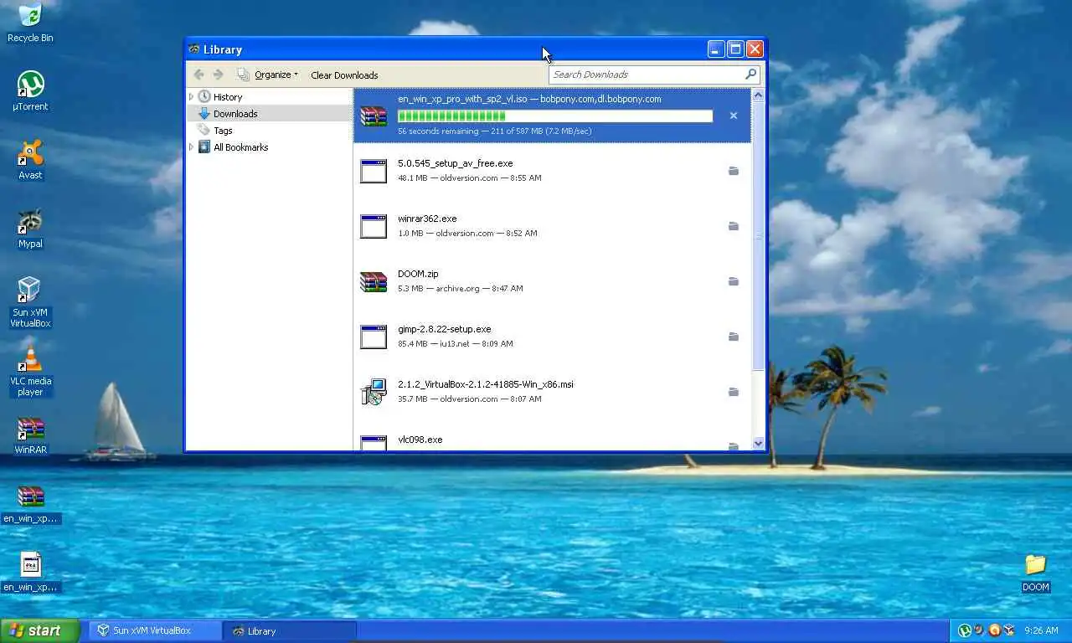
Task: Click the winrar362.exe file icon
Action: click(374, 226)
